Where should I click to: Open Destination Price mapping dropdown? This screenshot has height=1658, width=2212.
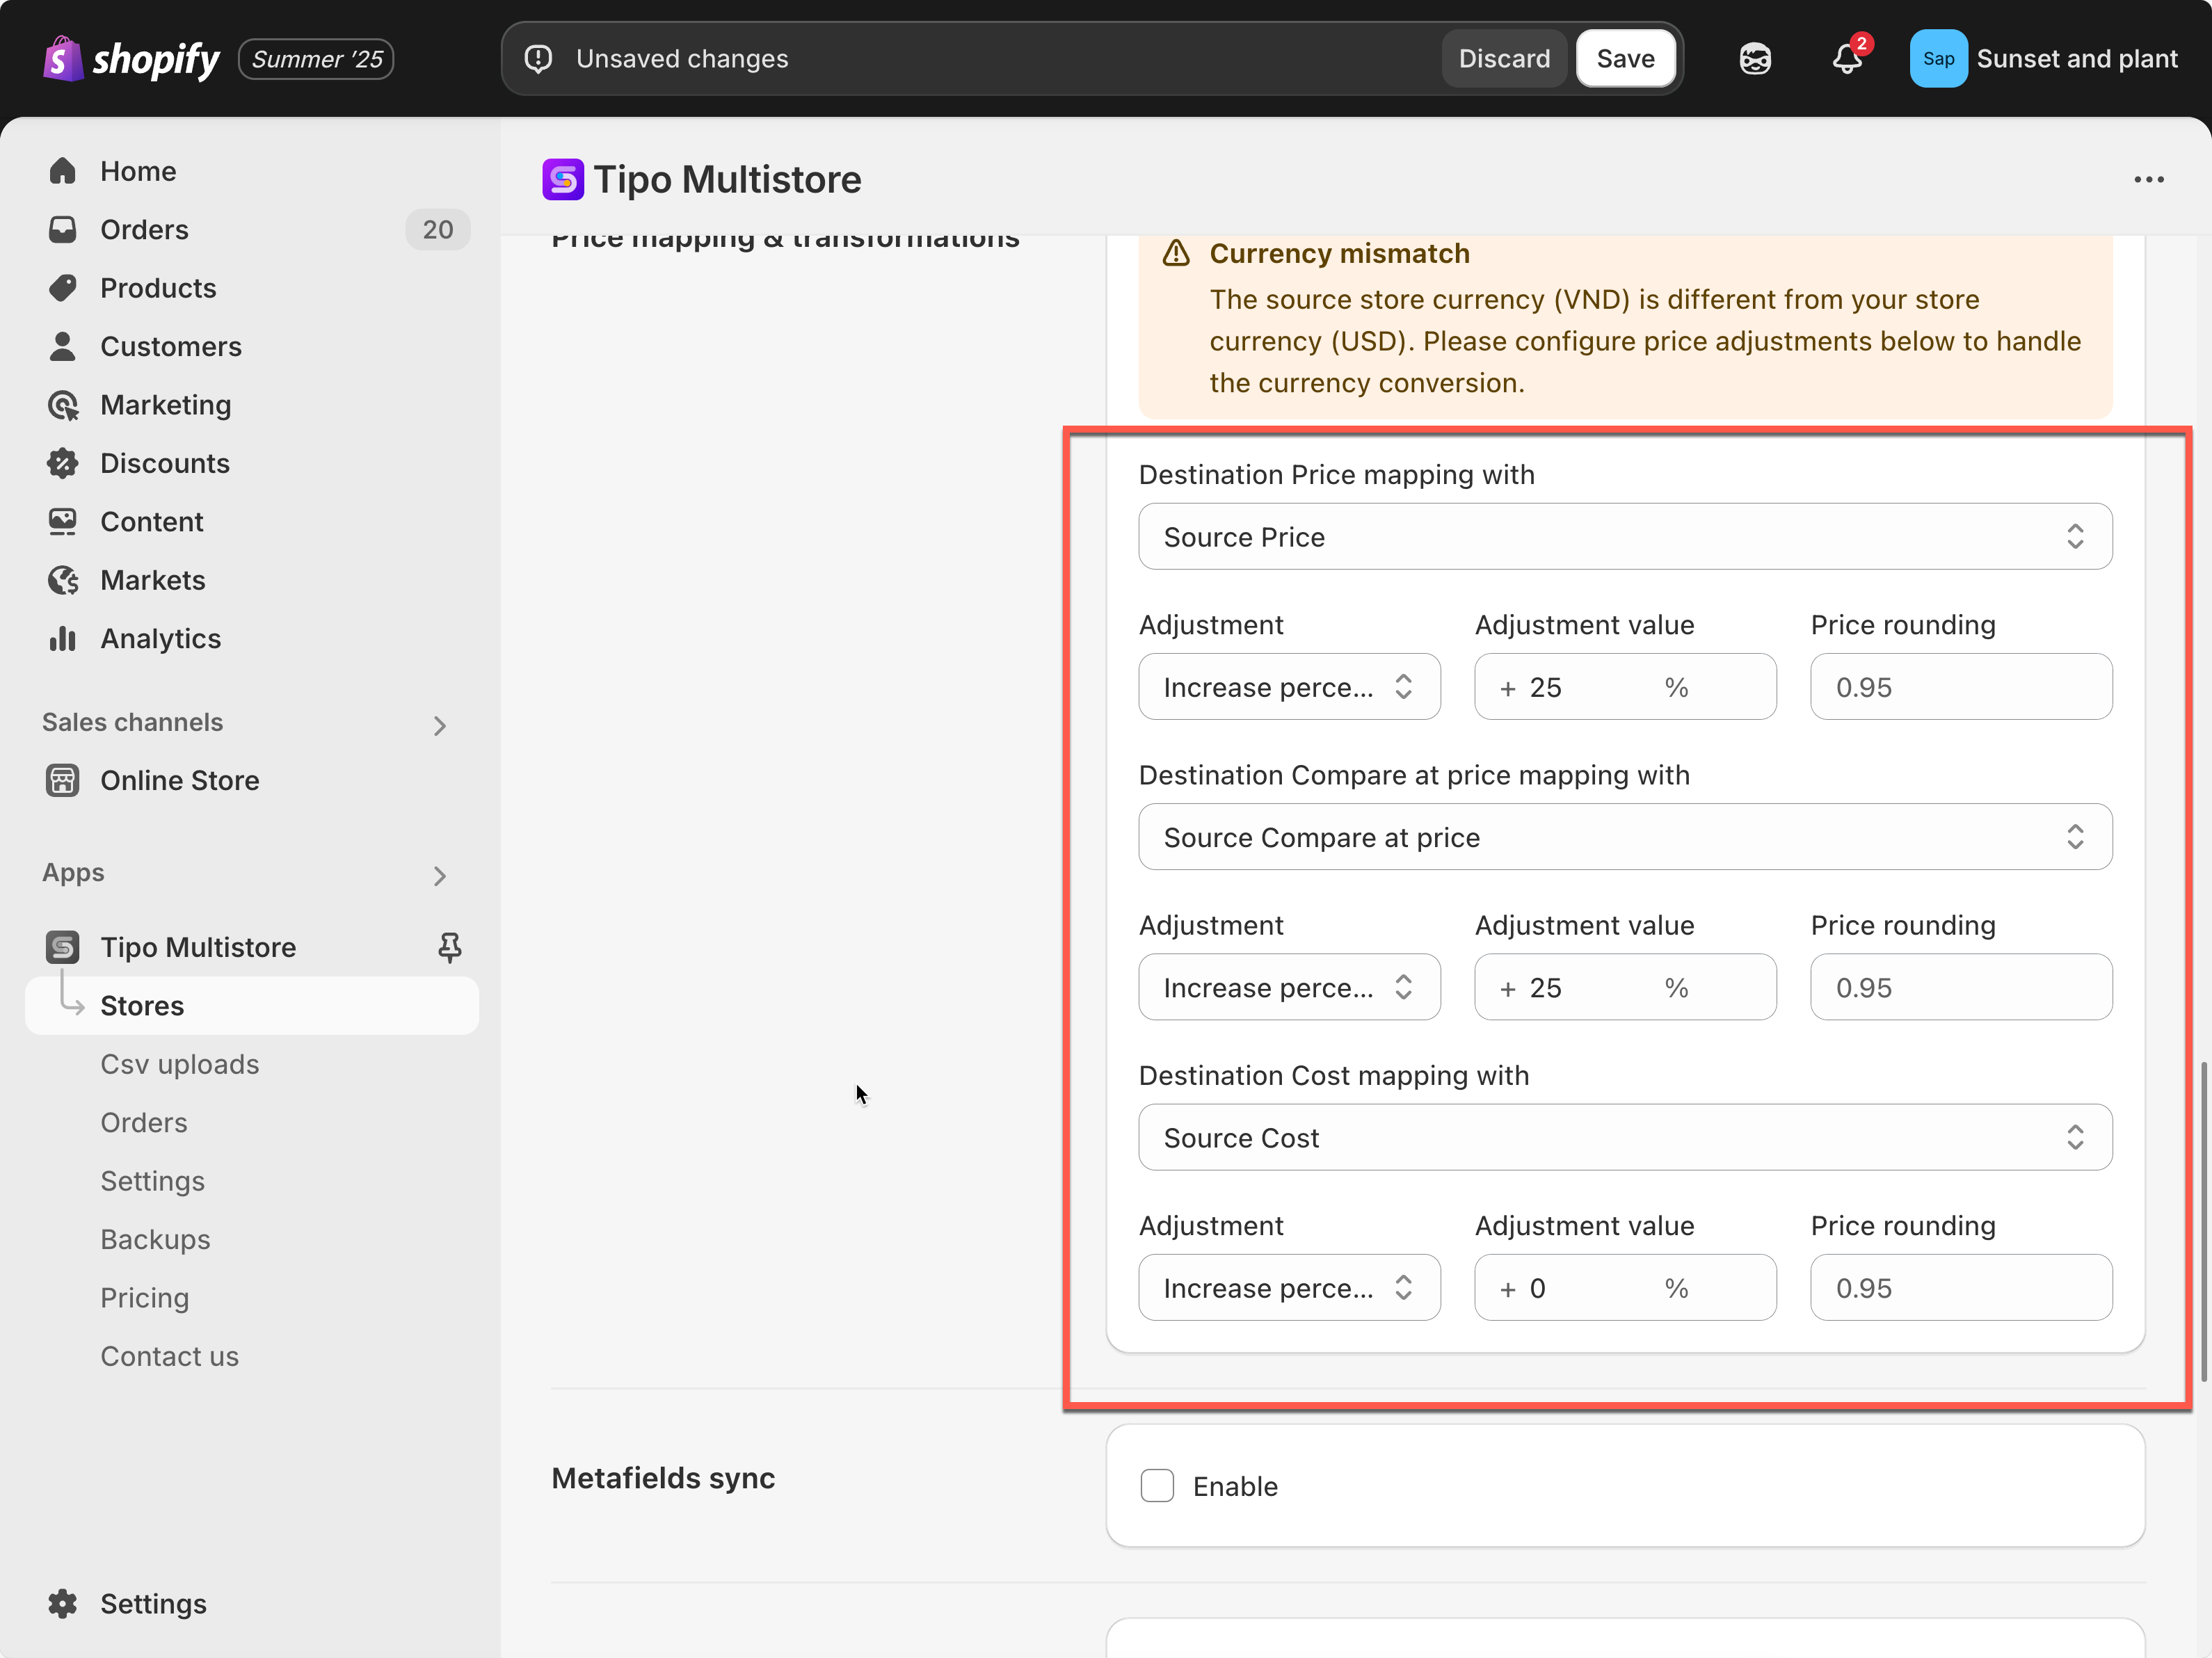click(1624, 537)
